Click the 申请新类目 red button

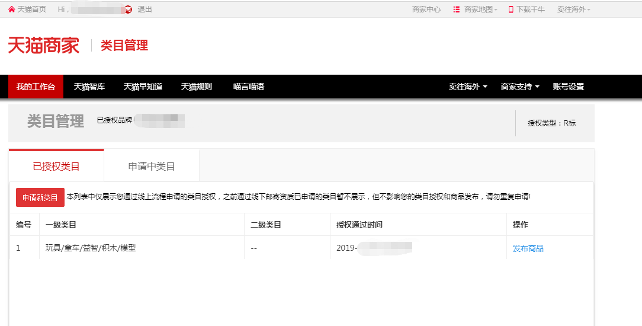[x=40, y=197]
